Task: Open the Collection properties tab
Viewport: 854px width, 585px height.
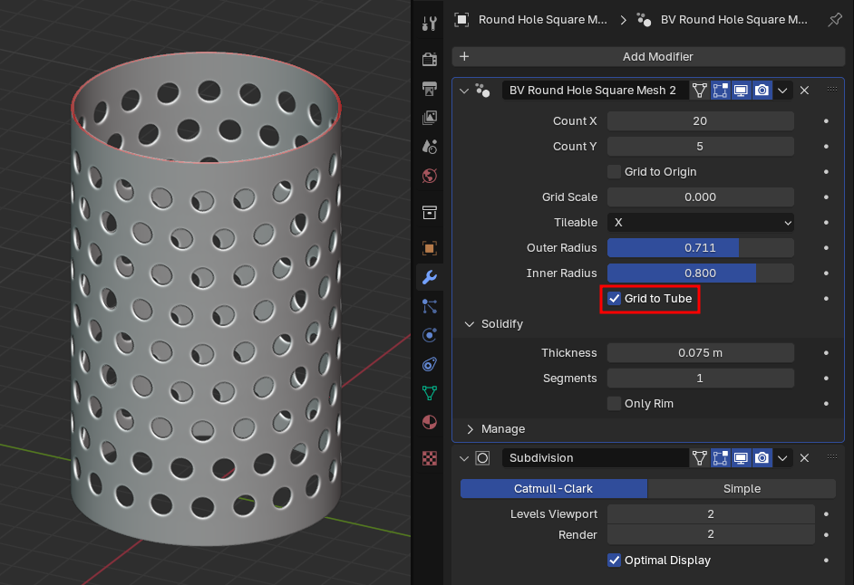Action: pyautogui.click(x=430, y=212)
